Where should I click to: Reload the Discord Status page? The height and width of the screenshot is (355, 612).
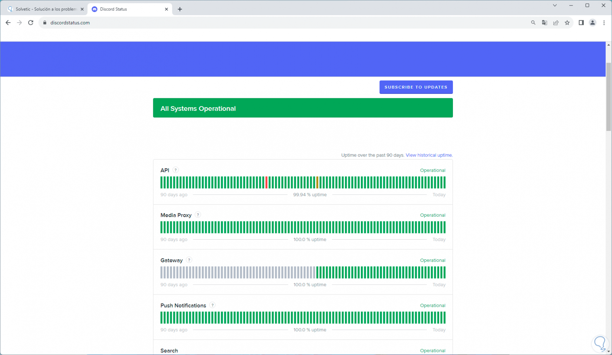point(31,23)
